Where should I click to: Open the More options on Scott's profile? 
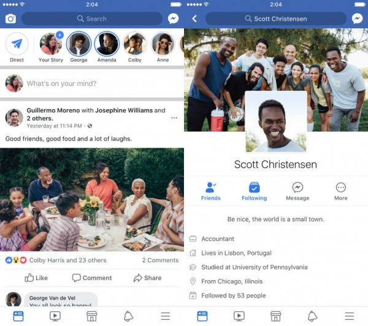coord(340,192)
